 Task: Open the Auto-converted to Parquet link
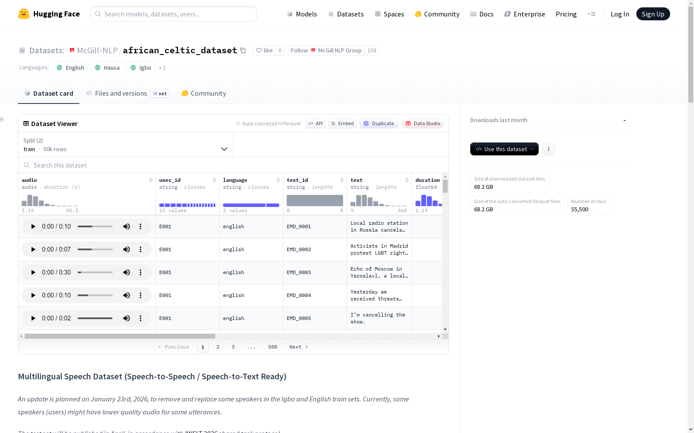click(271, 123)
